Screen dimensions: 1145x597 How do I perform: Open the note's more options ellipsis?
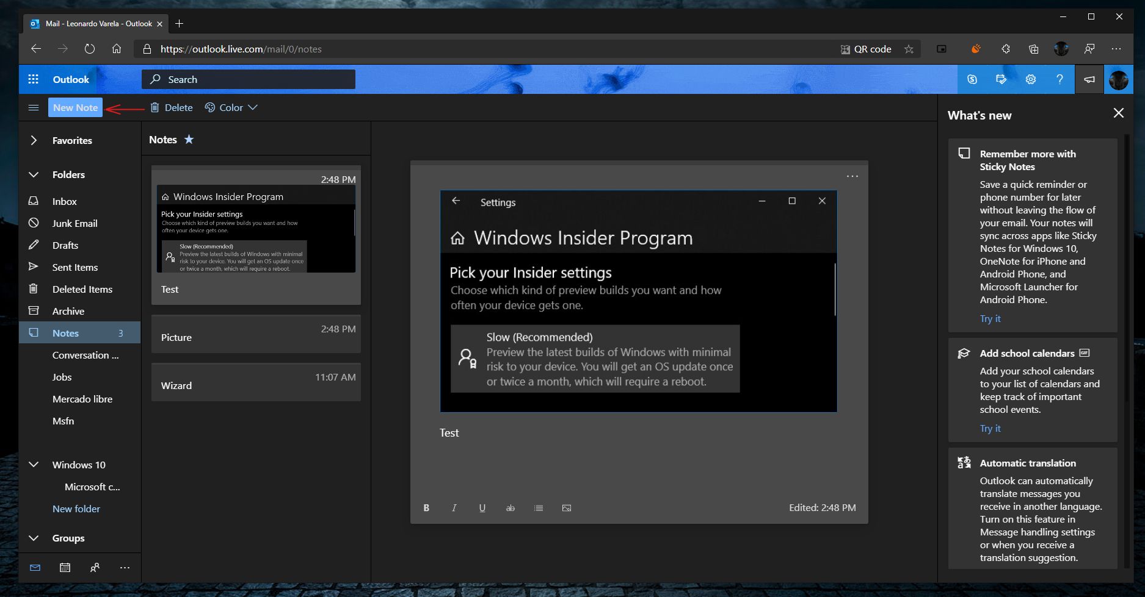pyautogui.click(x=852, y=176)
